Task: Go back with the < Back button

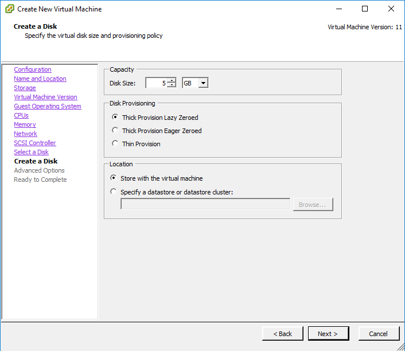Action: [283, 334]
